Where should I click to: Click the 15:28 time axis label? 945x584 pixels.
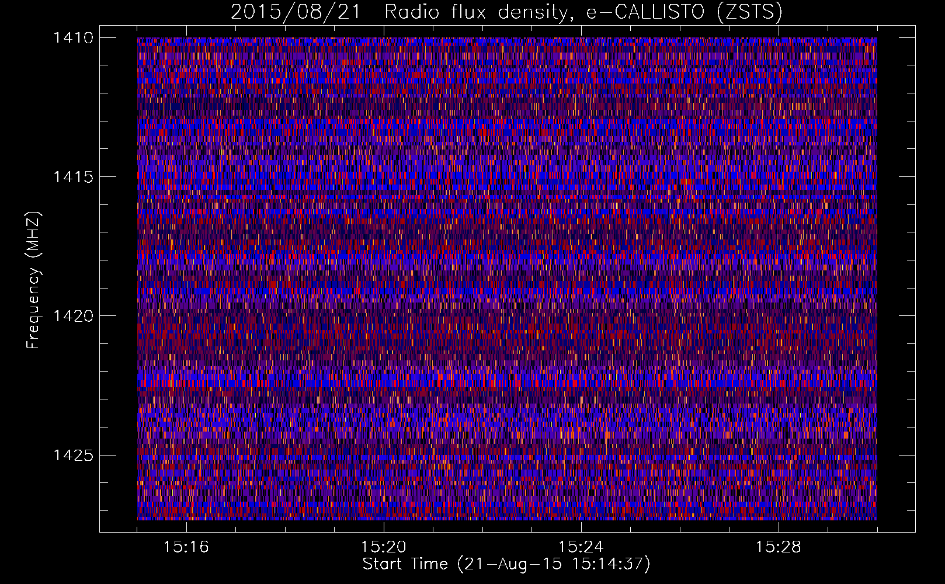click(778, 547)
